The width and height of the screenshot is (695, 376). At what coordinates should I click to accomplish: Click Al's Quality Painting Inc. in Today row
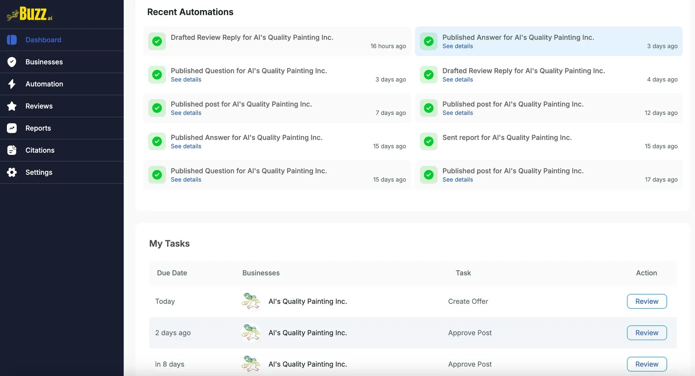coord(308,301)
